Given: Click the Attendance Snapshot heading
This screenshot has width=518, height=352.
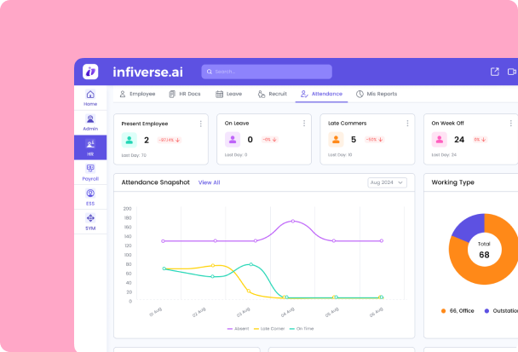Looking at the screenshot, I should (x=156, y=182).
